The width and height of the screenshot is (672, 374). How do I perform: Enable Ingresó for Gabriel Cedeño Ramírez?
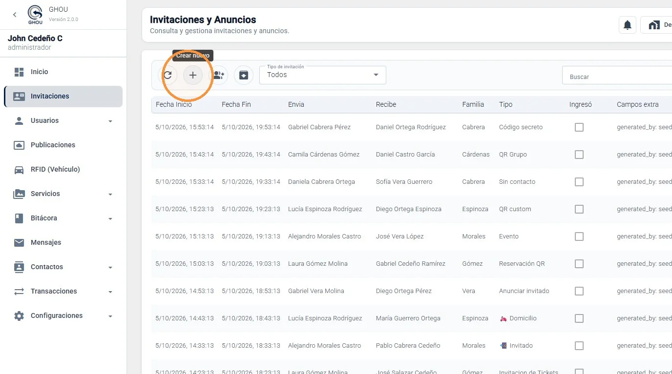coord(579,264)
